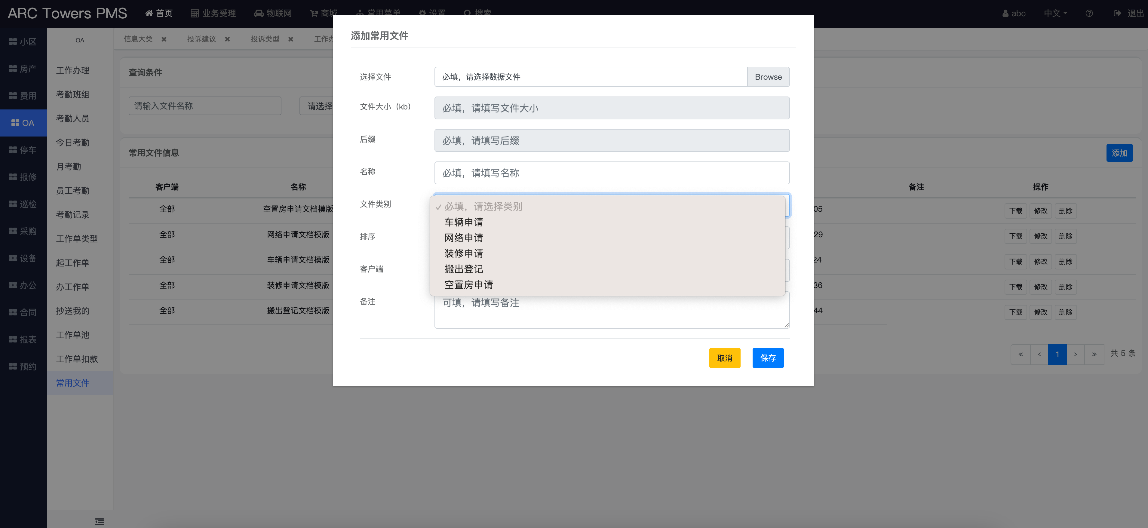Close the 信息大类 tab with its X
Screen dimensions: 1148x528
164,39
